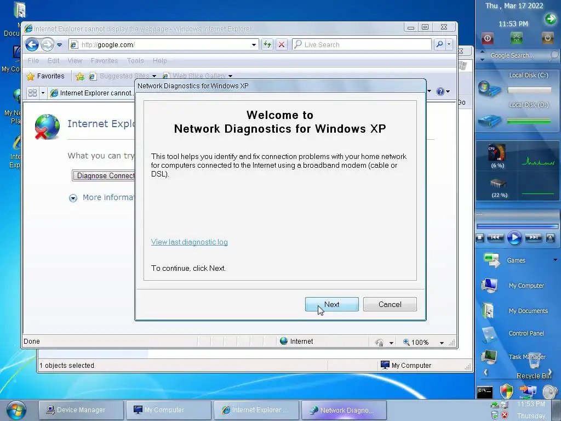Click the Local Disk (D:) drive icon

[489, 121]
